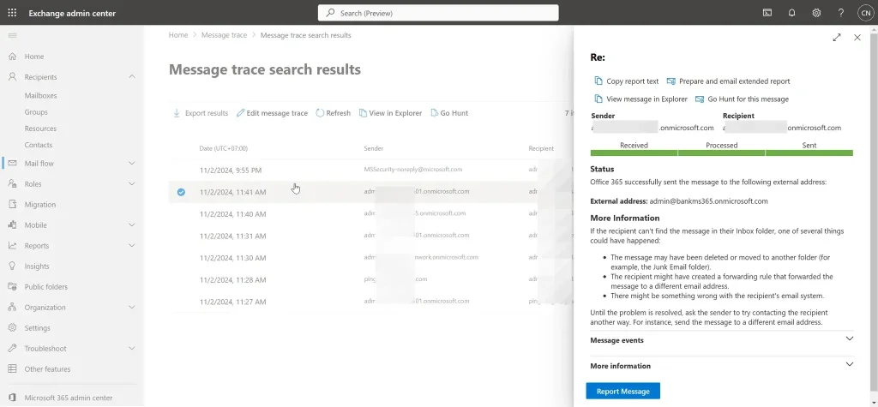This screenshot has width=878, height=407.
Task: Expand the details pane to full screen
Action: click(x=837, y=38)
